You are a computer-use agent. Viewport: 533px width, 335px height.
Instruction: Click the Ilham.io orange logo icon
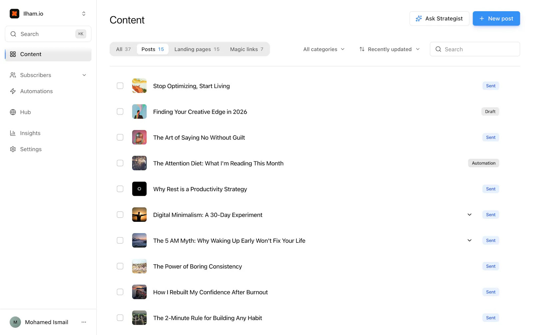14,14
